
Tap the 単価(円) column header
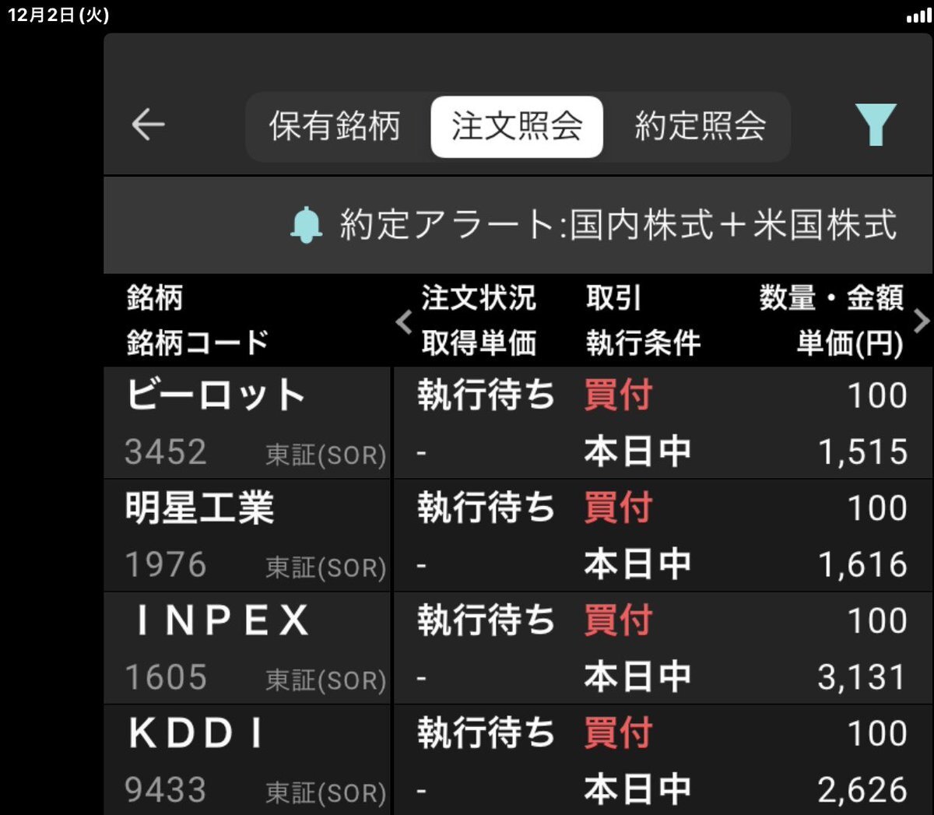(x=850, y=343)
